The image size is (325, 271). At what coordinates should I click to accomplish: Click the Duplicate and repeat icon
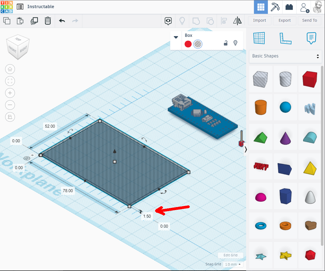pyautogui.click(x=34, y=21)
